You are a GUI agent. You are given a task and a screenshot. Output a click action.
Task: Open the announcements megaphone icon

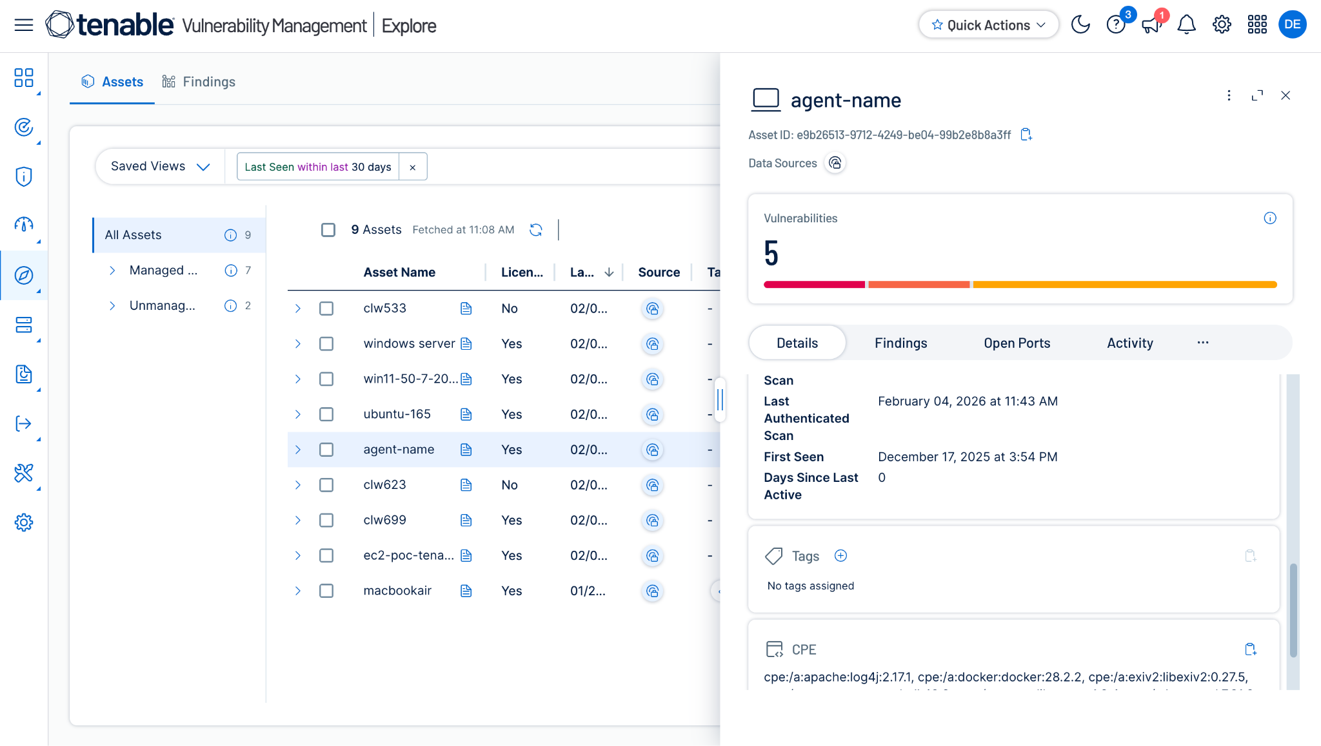pyautogui.click(x=1151, y=25)
